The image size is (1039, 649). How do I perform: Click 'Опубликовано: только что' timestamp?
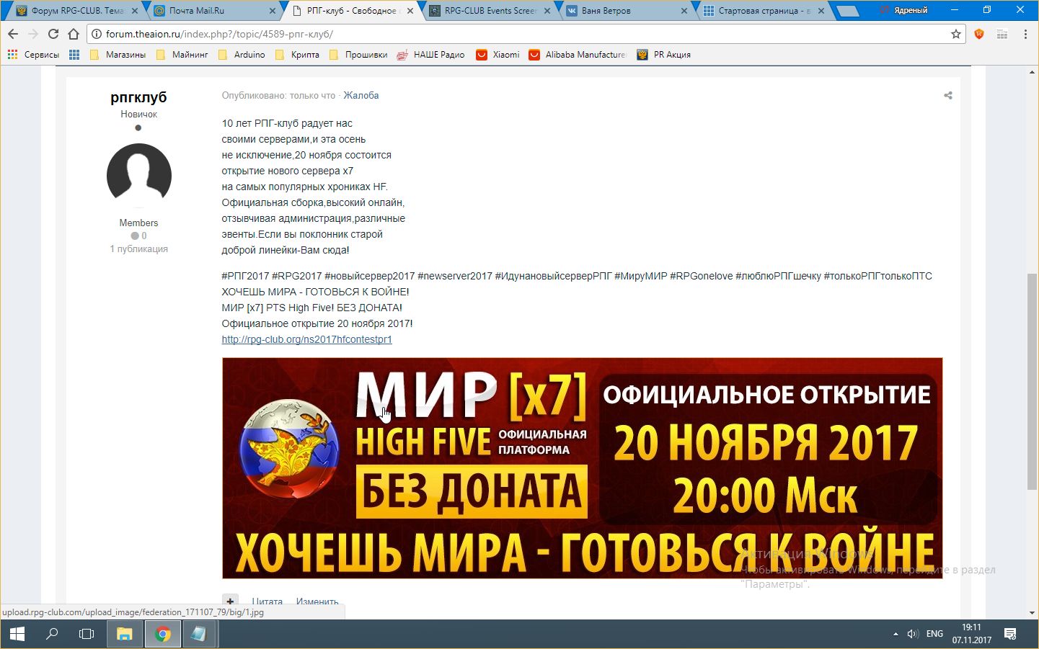278,95
